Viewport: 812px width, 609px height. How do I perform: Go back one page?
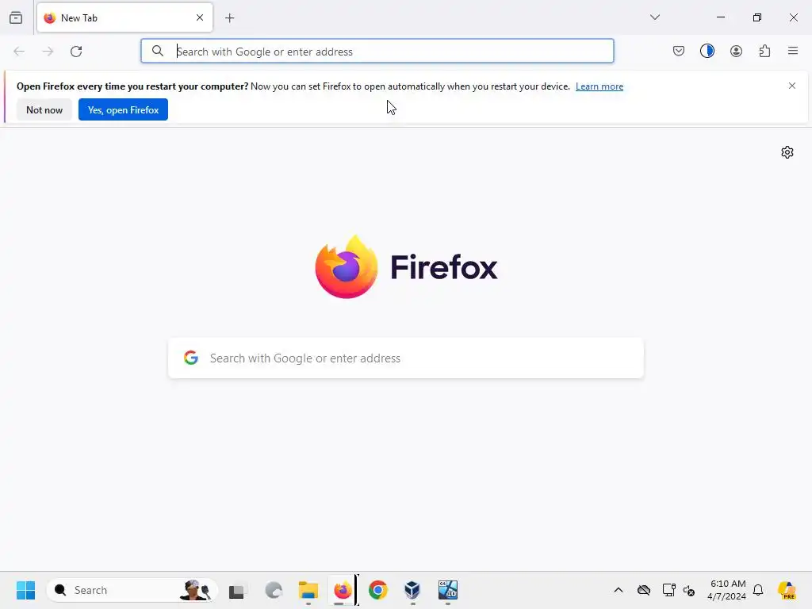[19, 52]
